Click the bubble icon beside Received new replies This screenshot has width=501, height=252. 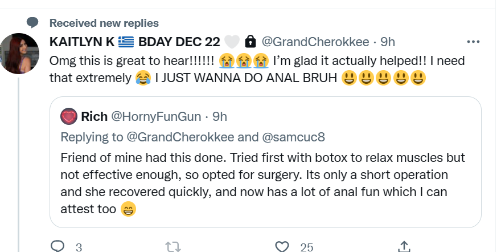tap(32, 22)
